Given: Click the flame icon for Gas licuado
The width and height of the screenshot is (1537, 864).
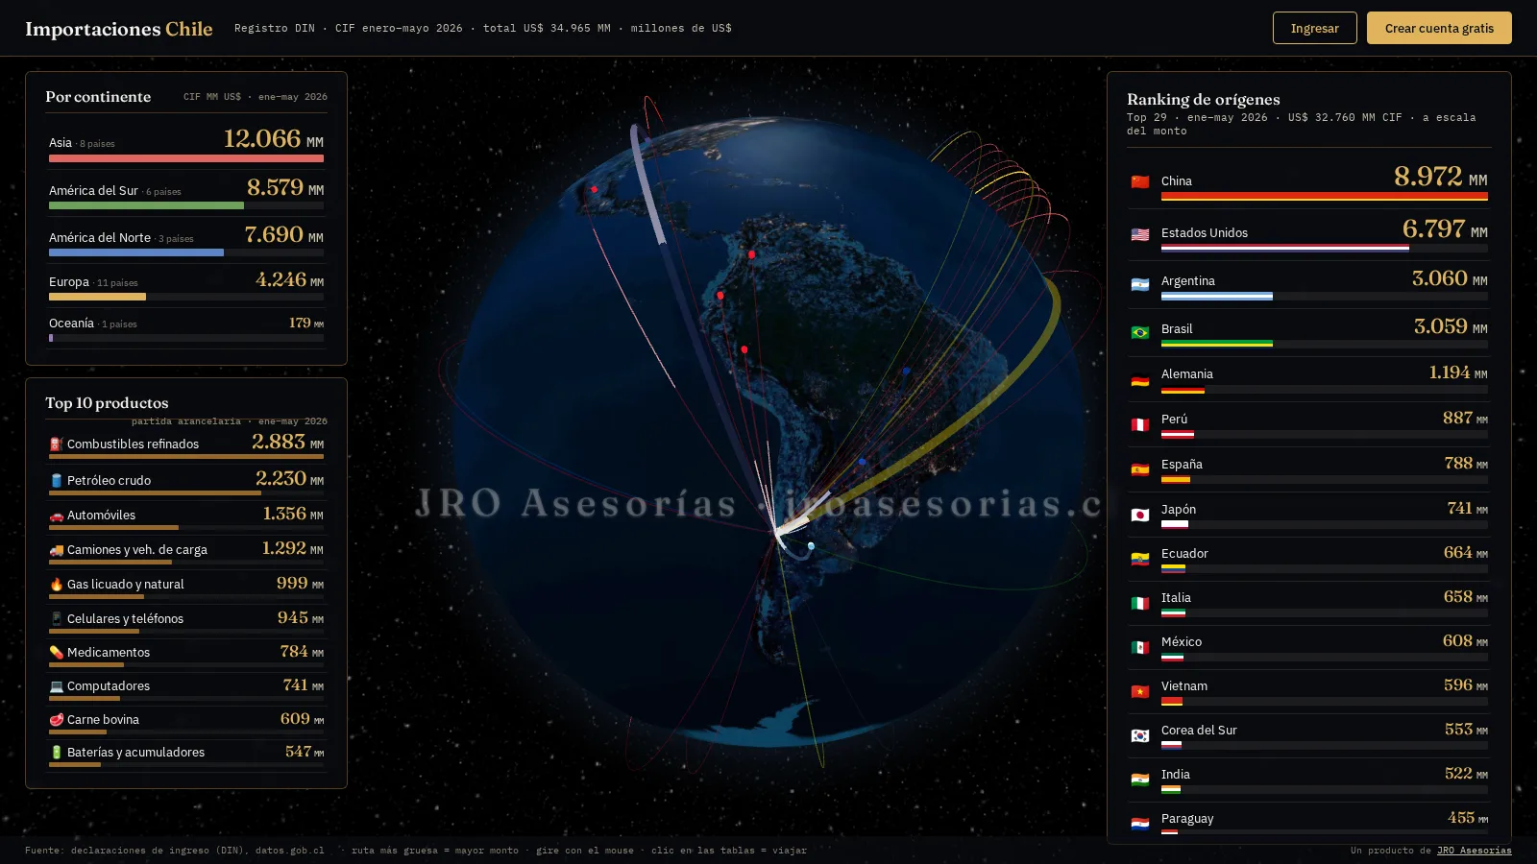Looking at the screenshot, I should click(x=56, y=585).
